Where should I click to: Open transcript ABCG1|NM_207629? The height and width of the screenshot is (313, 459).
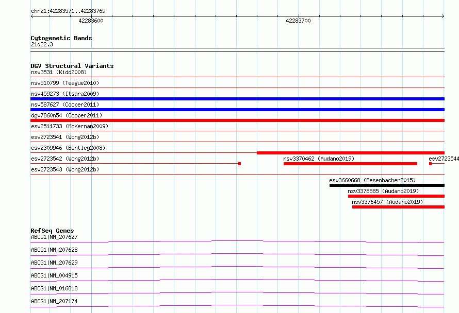click(x=54, y=263)
